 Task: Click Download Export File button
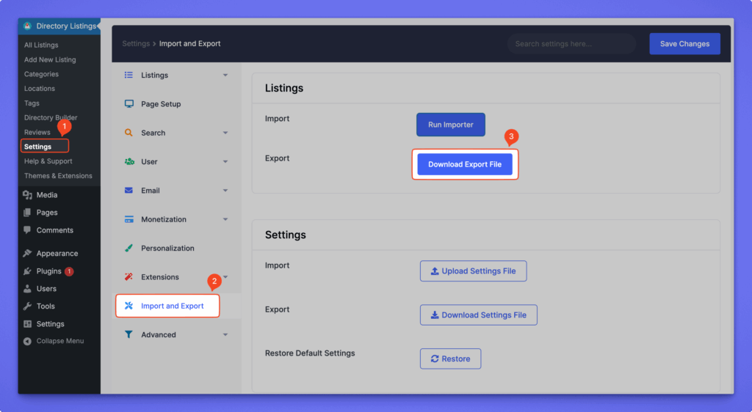465,164
